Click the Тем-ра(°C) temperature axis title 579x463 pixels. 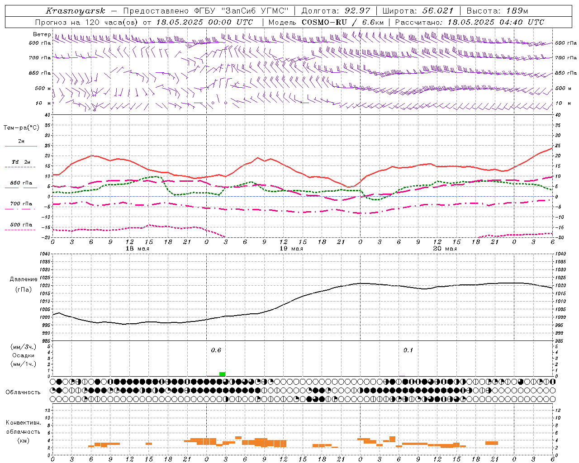click(21, 128)
